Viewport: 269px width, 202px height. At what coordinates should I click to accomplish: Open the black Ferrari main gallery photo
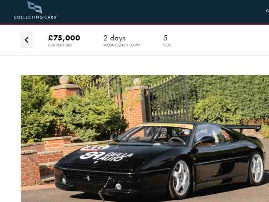[145, 138]
